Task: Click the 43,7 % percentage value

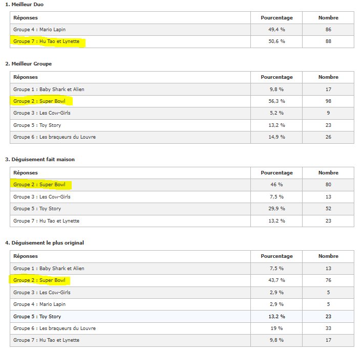Action: (x=276, y=280)
